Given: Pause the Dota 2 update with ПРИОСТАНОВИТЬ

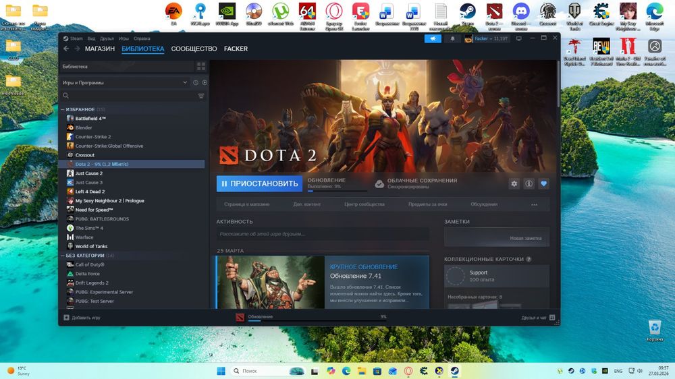Looking at the screenshot, I should click(259, 183).
